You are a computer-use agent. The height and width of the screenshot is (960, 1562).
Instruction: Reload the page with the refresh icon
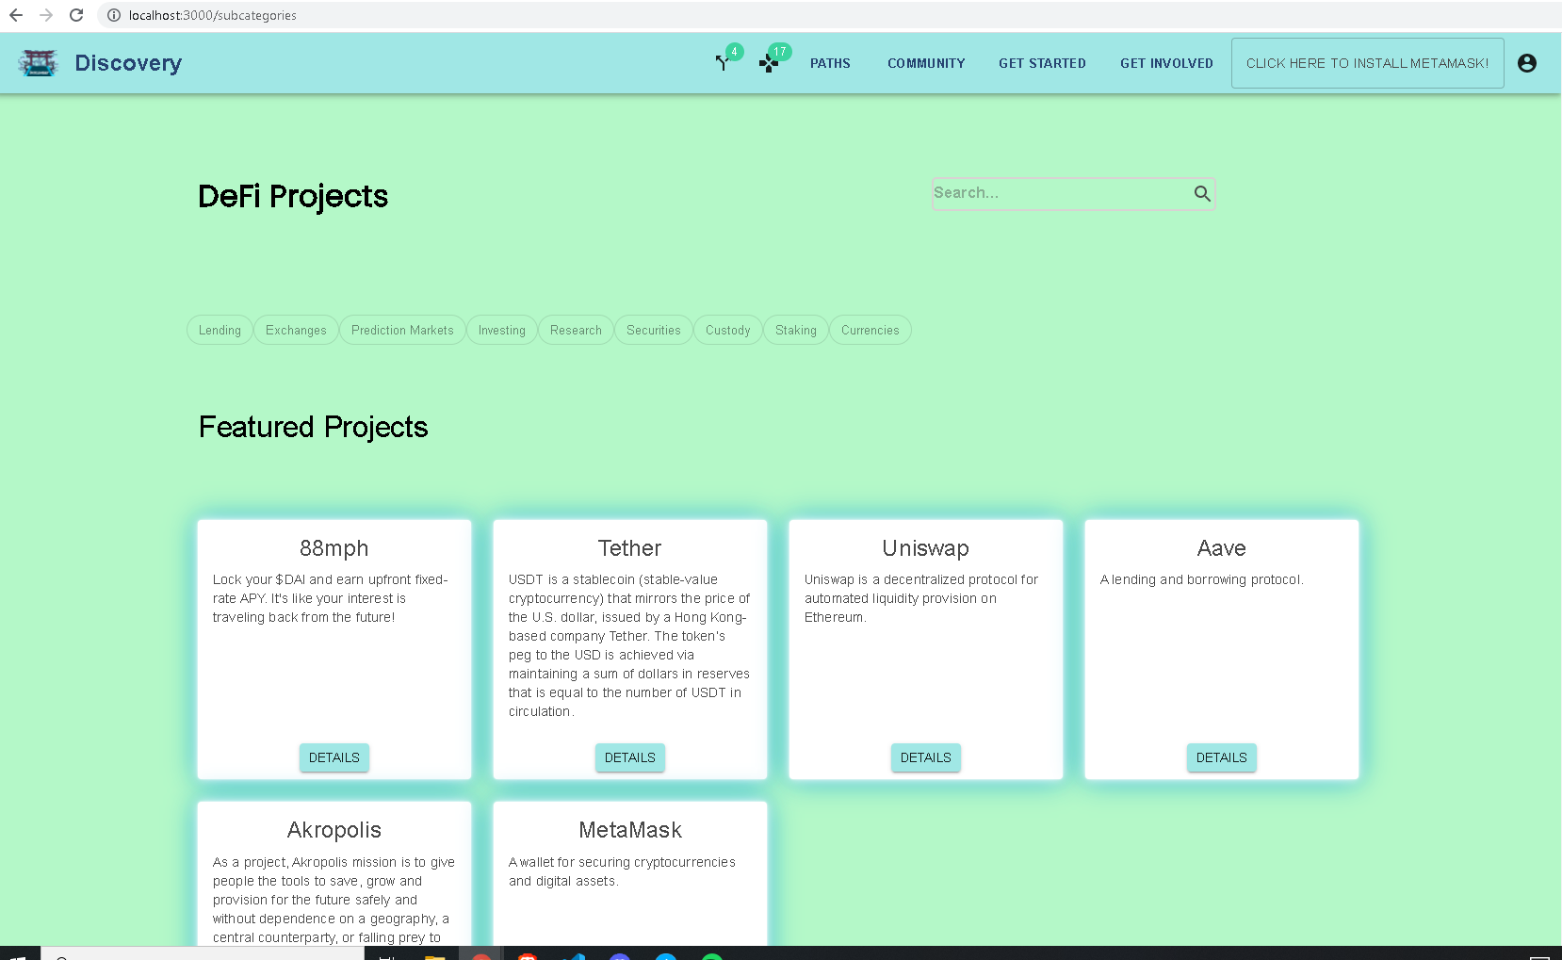pyautogui.click(x=76, y=15)
